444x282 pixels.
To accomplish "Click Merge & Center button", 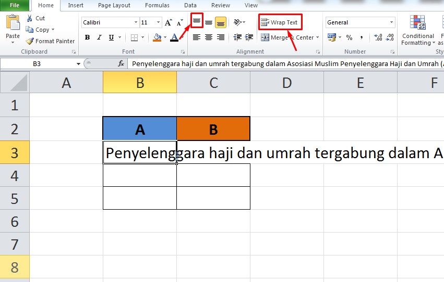I will [x=287, y=37].
